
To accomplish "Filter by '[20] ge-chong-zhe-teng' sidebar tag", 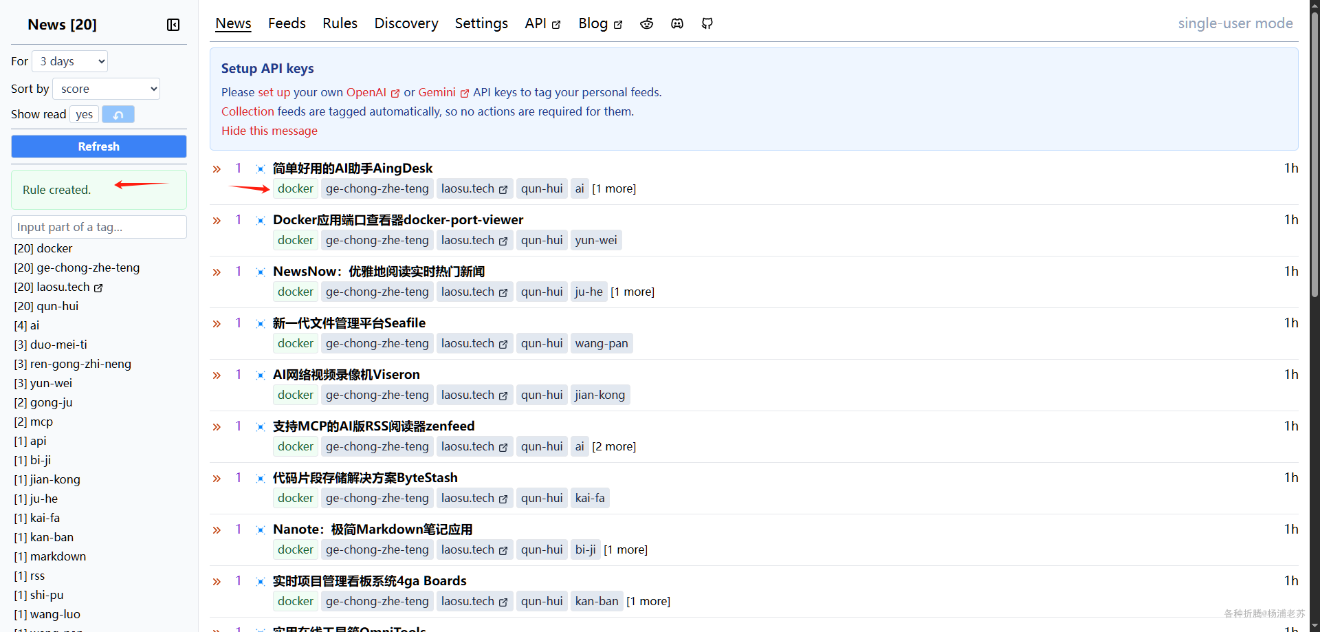I will point(77,268).
